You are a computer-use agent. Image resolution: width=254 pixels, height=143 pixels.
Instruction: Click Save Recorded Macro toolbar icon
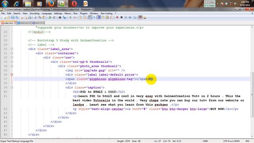[134, 17]
